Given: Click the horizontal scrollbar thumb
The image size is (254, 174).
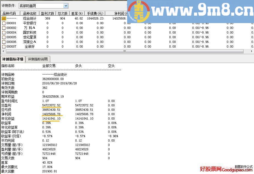Looking at the screenshot, I should pos(125,51).
